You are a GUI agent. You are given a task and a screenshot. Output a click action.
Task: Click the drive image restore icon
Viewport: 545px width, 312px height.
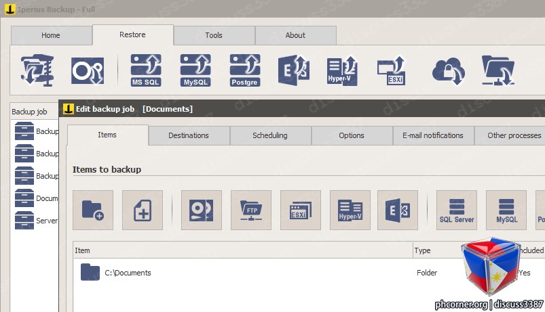tap(88, 70)
